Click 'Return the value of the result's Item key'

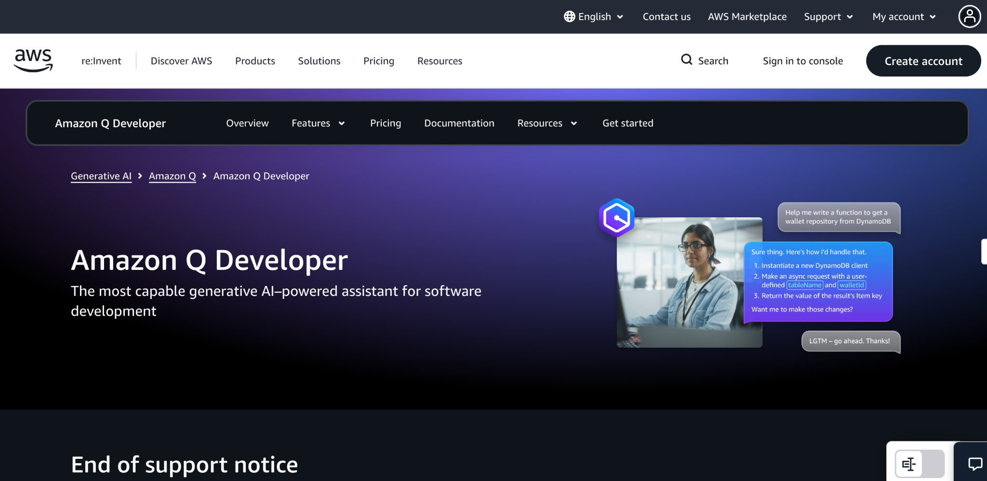click(x=822, y=296)
